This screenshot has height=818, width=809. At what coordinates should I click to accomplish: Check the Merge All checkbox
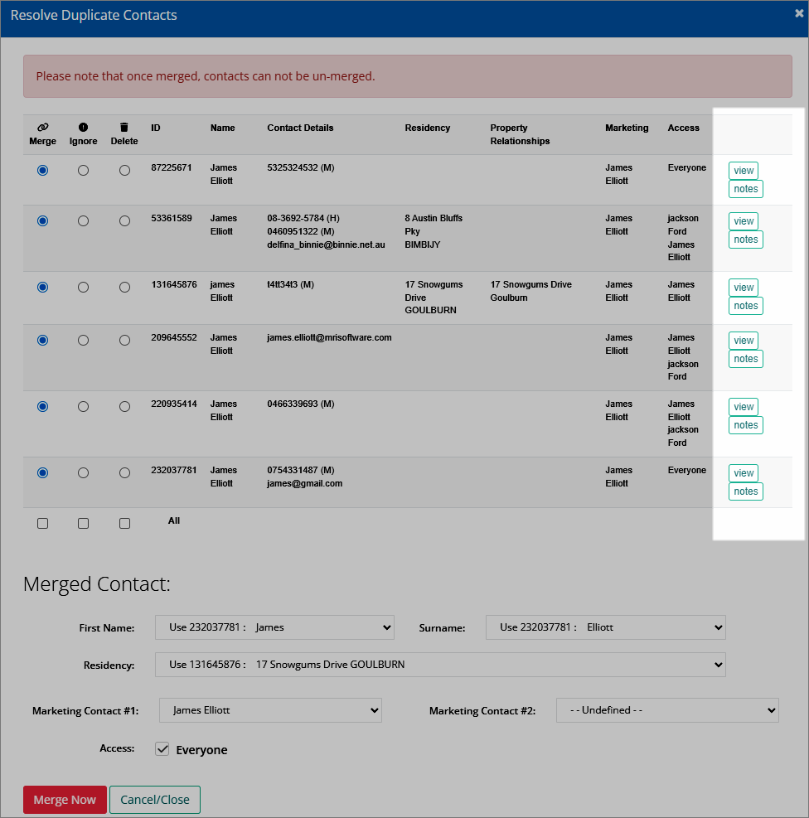[x=43, y=523]
